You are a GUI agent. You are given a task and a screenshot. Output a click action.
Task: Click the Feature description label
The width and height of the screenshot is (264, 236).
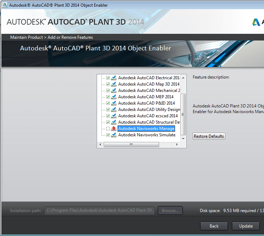211,77
